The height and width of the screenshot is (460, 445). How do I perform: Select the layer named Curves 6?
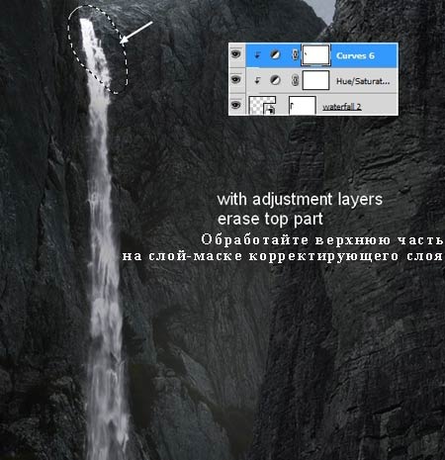(x=355, y=55)
